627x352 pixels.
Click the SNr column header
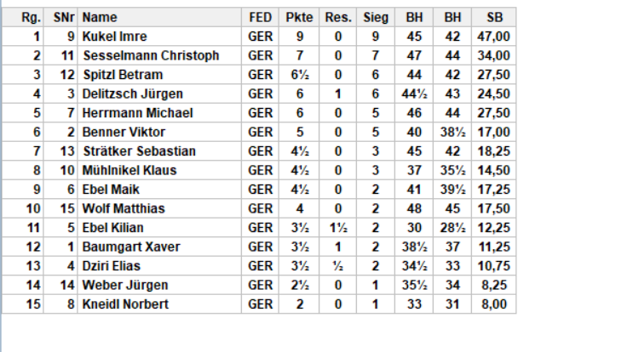tap(64, 17)
